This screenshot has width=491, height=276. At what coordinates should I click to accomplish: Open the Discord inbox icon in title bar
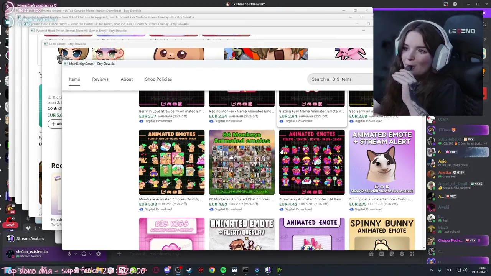(x=446, y=4)
